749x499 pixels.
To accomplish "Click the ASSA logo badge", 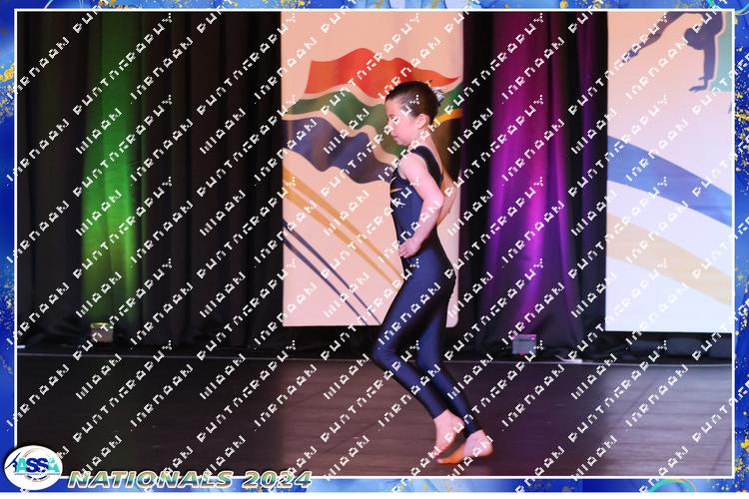I will [x=33, y=467].
